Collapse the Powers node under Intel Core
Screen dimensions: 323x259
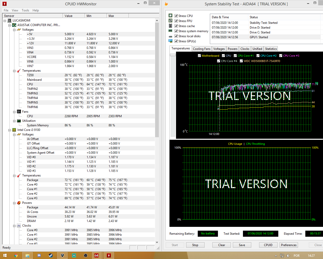click(x=14, y=203)
